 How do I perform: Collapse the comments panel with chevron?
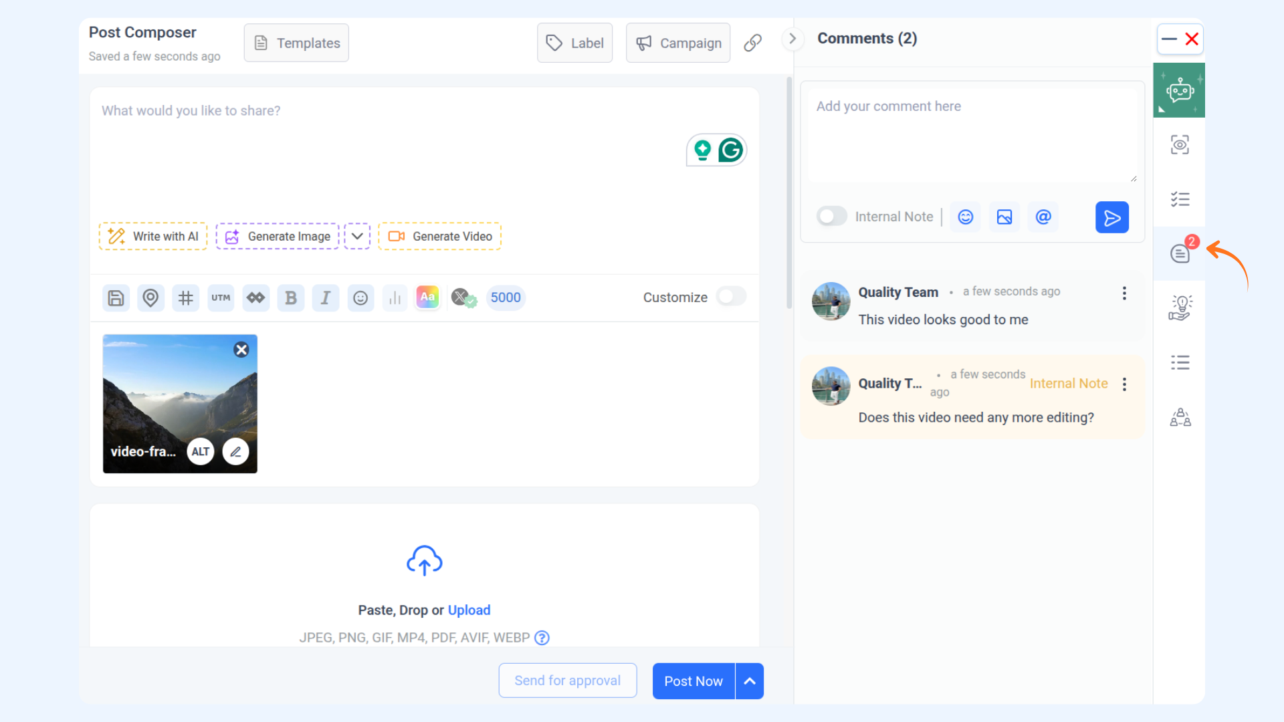[792, 39]
